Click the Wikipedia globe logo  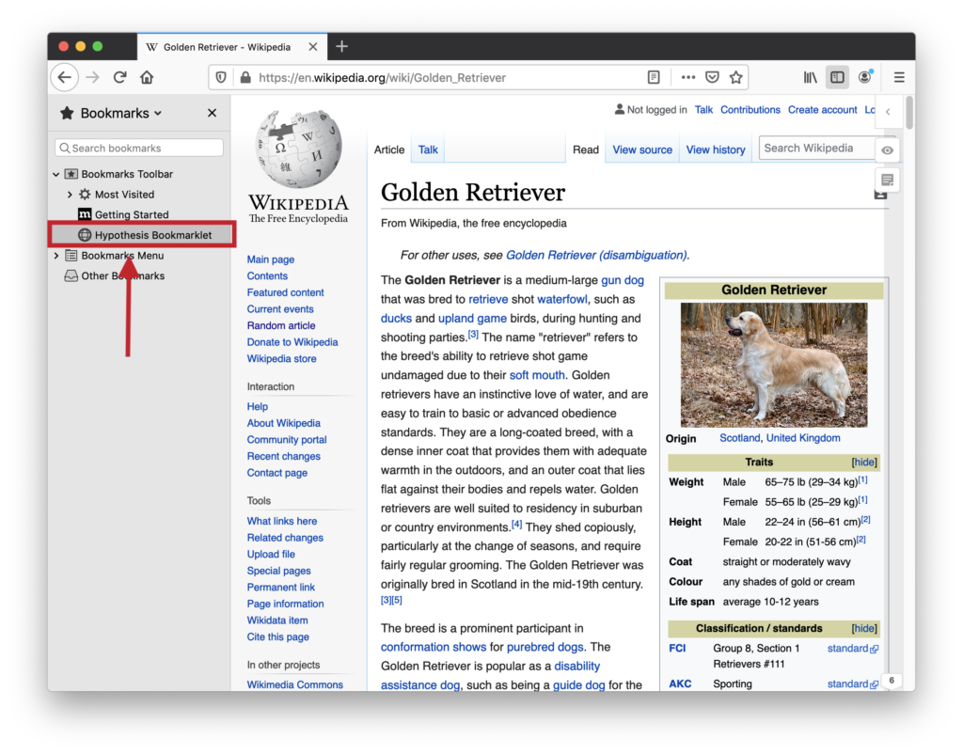click(298, 149)
